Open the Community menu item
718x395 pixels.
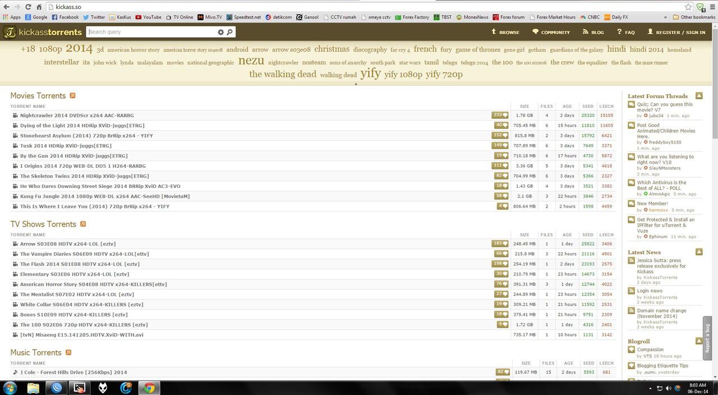coord(551,33)
